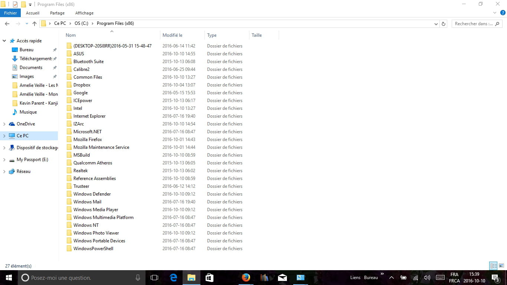This screenshot has height=285, width=507.
Task: Open the Partage ribbon tab
Action: click(x=57, y=13)
